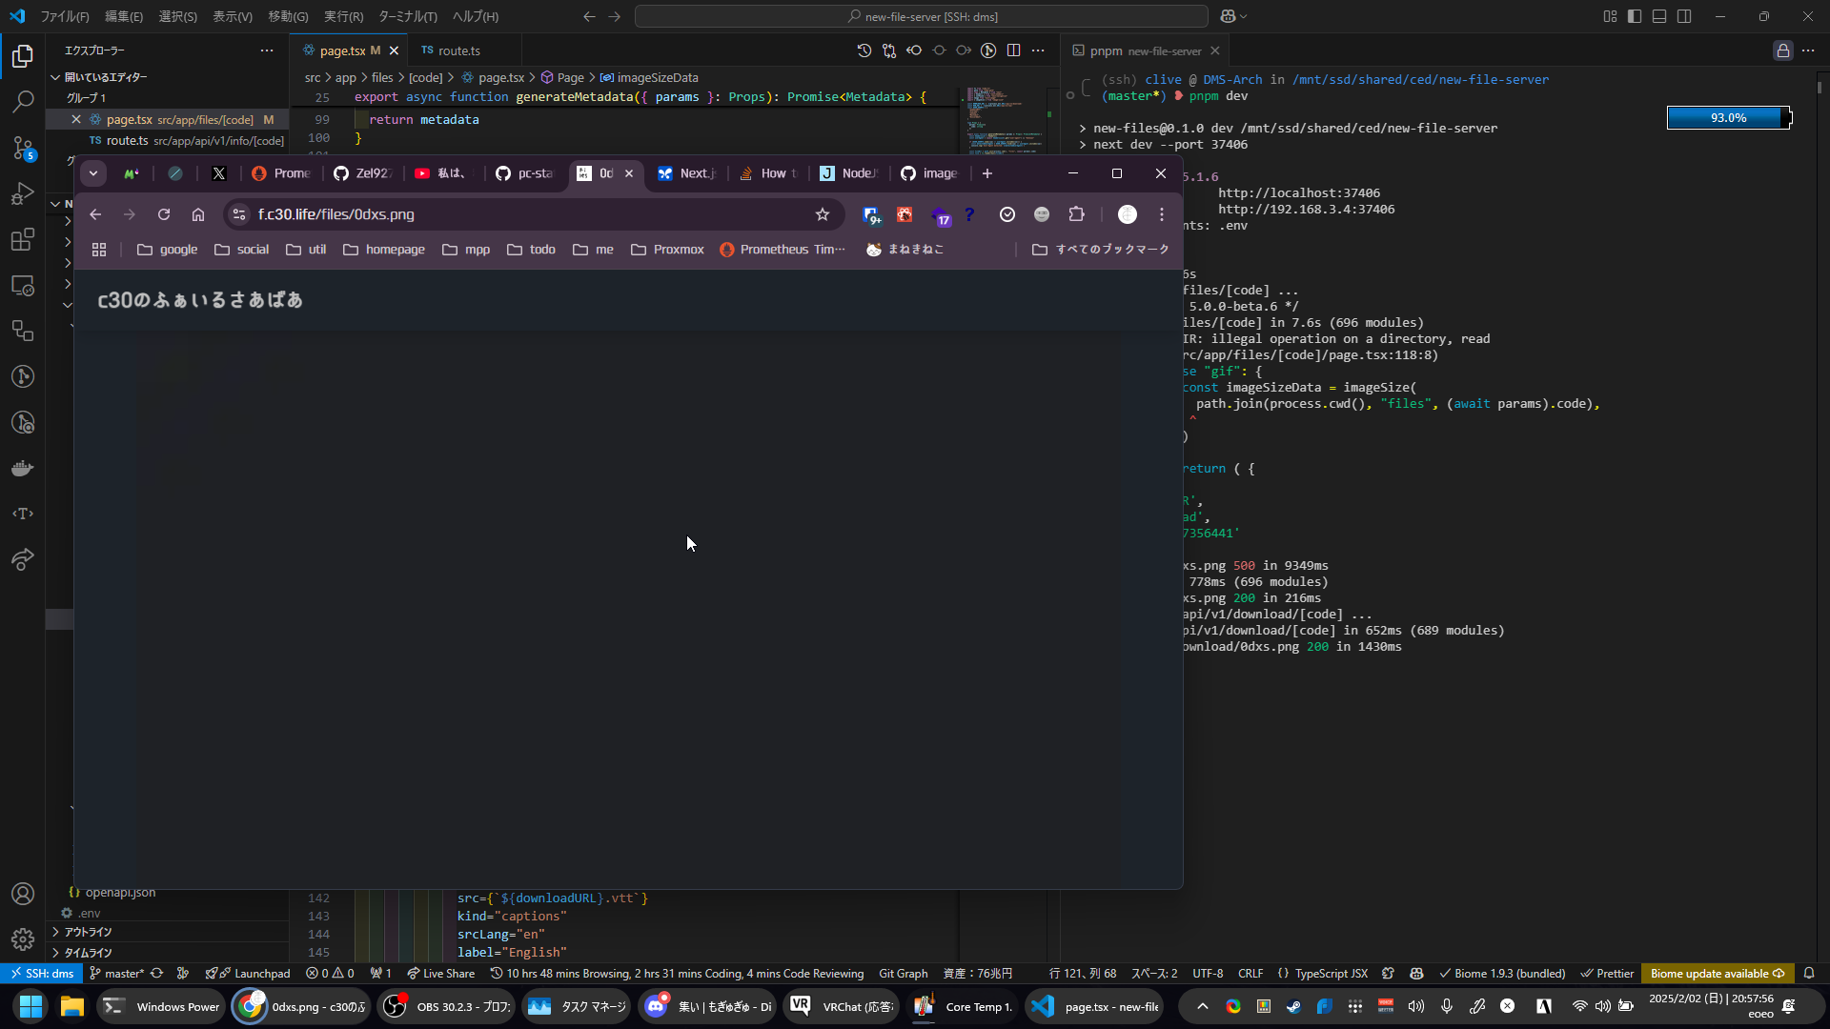Click Biome update available status button
1830x1029 pixels.
1717,973
